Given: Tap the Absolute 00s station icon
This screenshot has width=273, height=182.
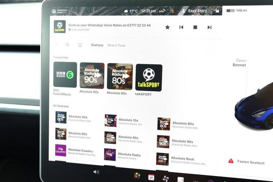Looking at the screenshot, I should (61, 118).
